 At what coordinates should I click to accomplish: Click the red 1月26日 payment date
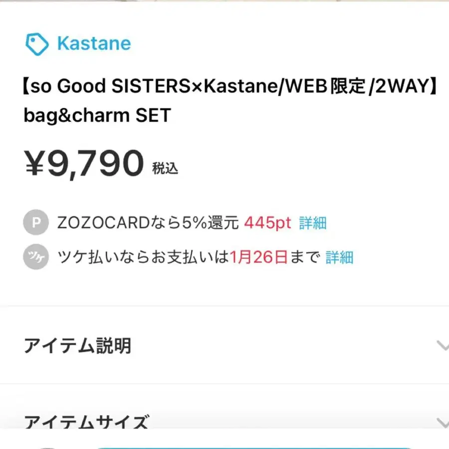coord(259,257)
